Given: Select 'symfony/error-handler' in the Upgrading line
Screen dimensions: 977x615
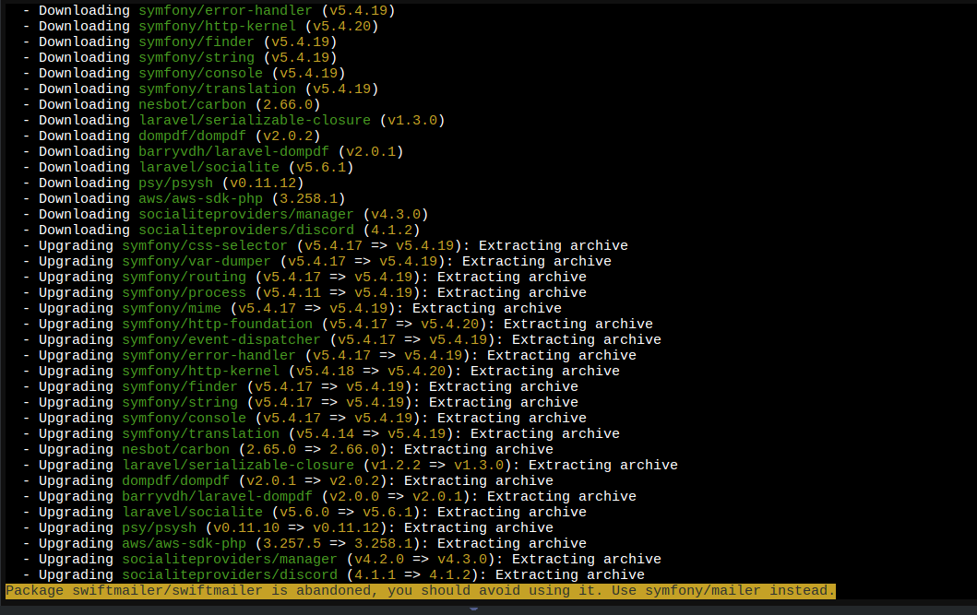Looking at the screenshot, I should pyautogui.click(x=209, y=355).
